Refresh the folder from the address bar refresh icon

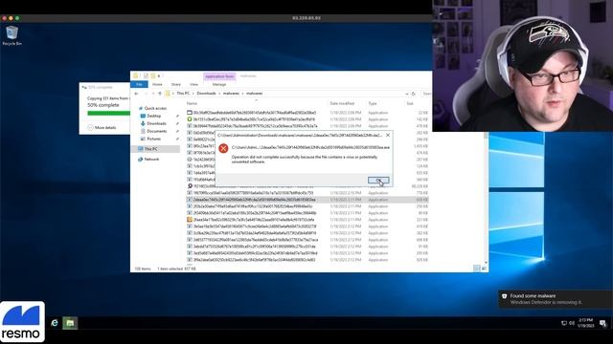coord(413,94)
